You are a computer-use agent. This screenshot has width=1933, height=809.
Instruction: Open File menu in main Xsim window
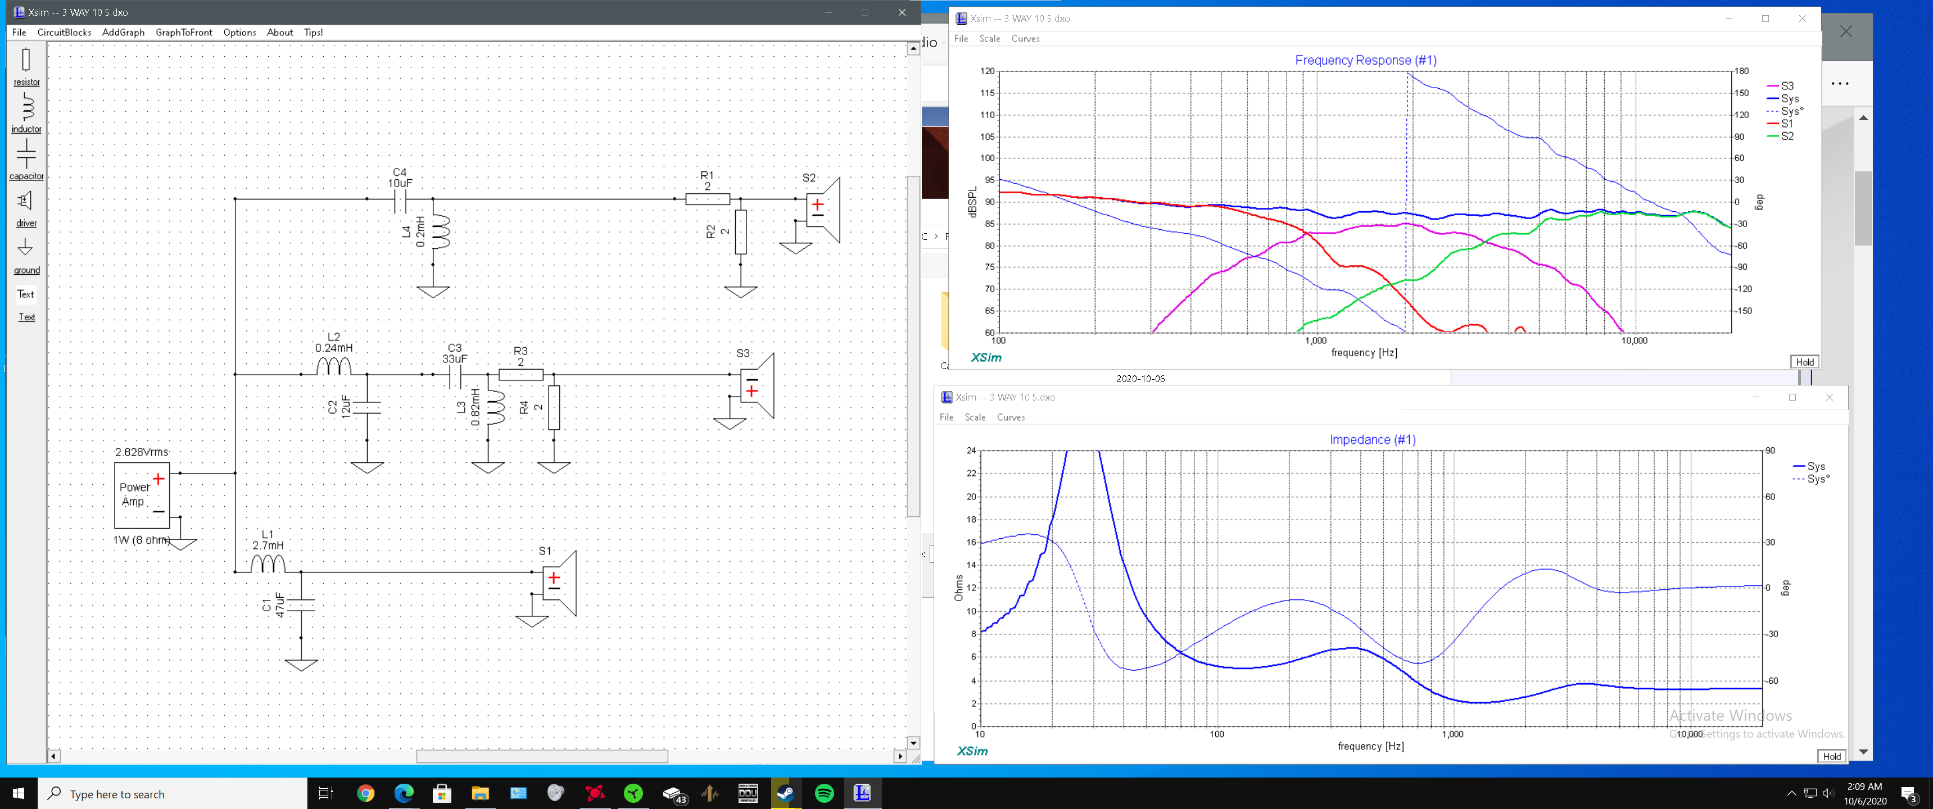tap(19, 32)
